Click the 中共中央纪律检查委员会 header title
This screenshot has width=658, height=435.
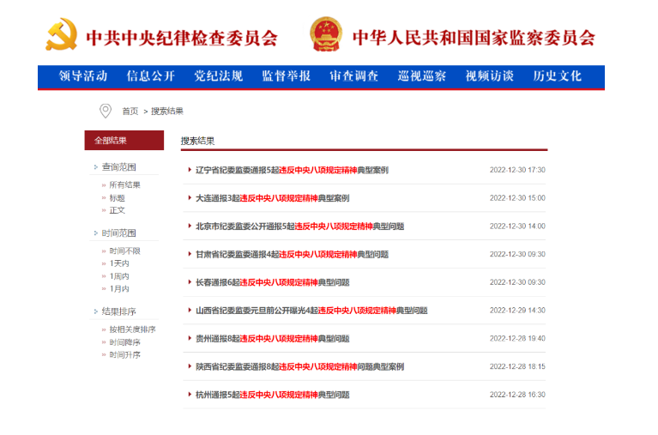[182, 38]
